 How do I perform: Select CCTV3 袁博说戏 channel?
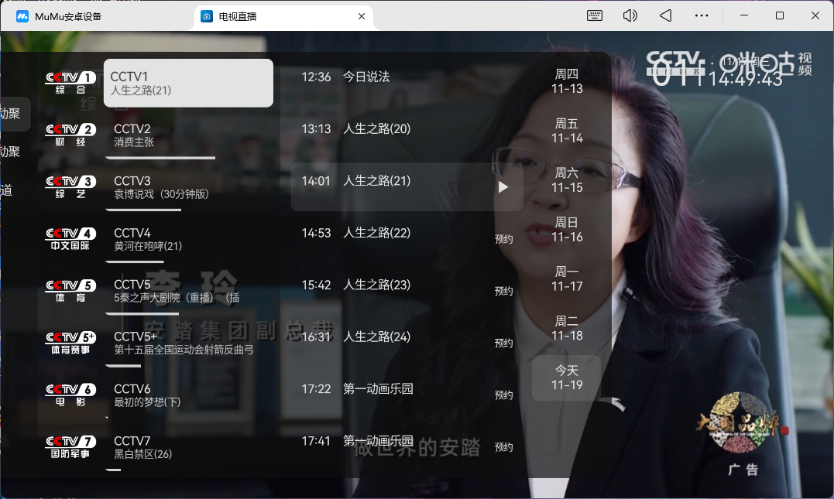pyautogui.click(x=188, y=187)
